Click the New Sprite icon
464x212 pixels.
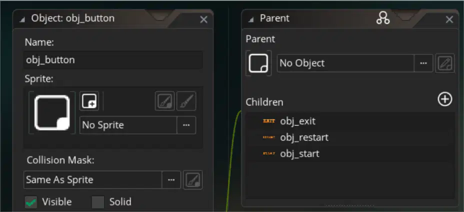pyautogui.click(x=89, y=101)
